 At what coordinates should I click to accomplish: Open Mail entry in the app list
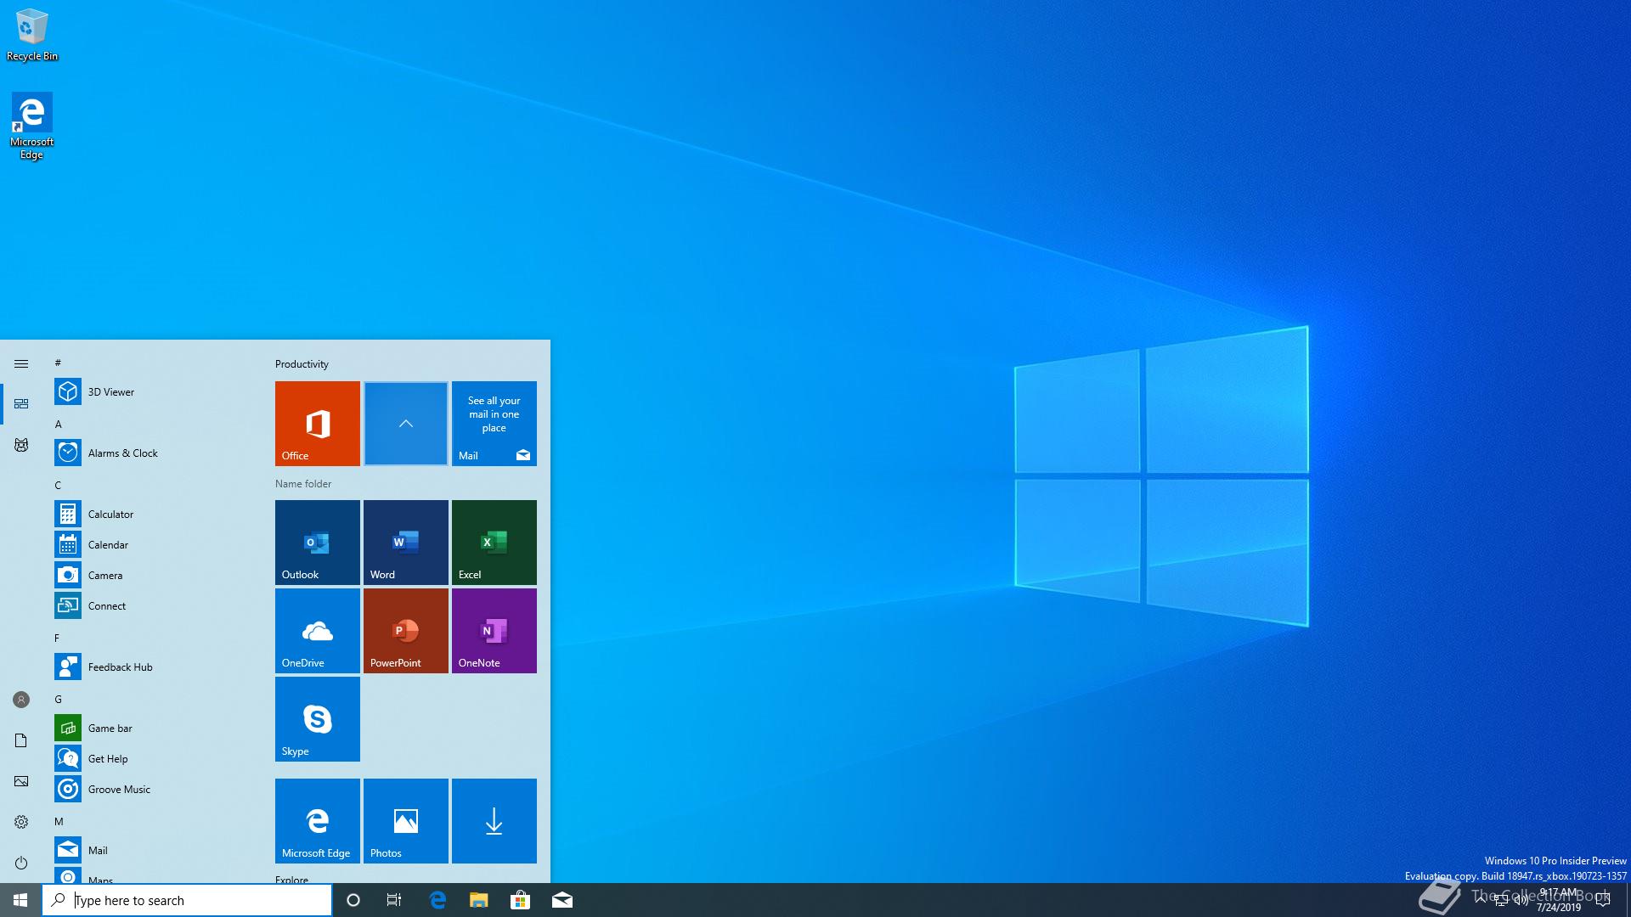153,850
